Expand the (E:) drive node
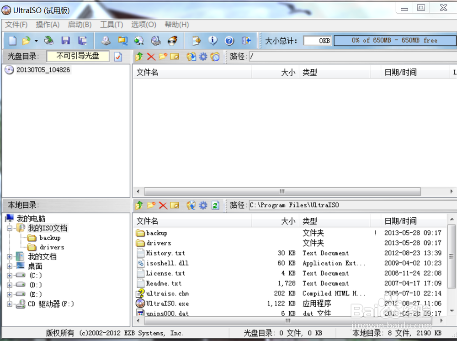The width and height of the screenshot is (457, 341). [x=10, y=294]
